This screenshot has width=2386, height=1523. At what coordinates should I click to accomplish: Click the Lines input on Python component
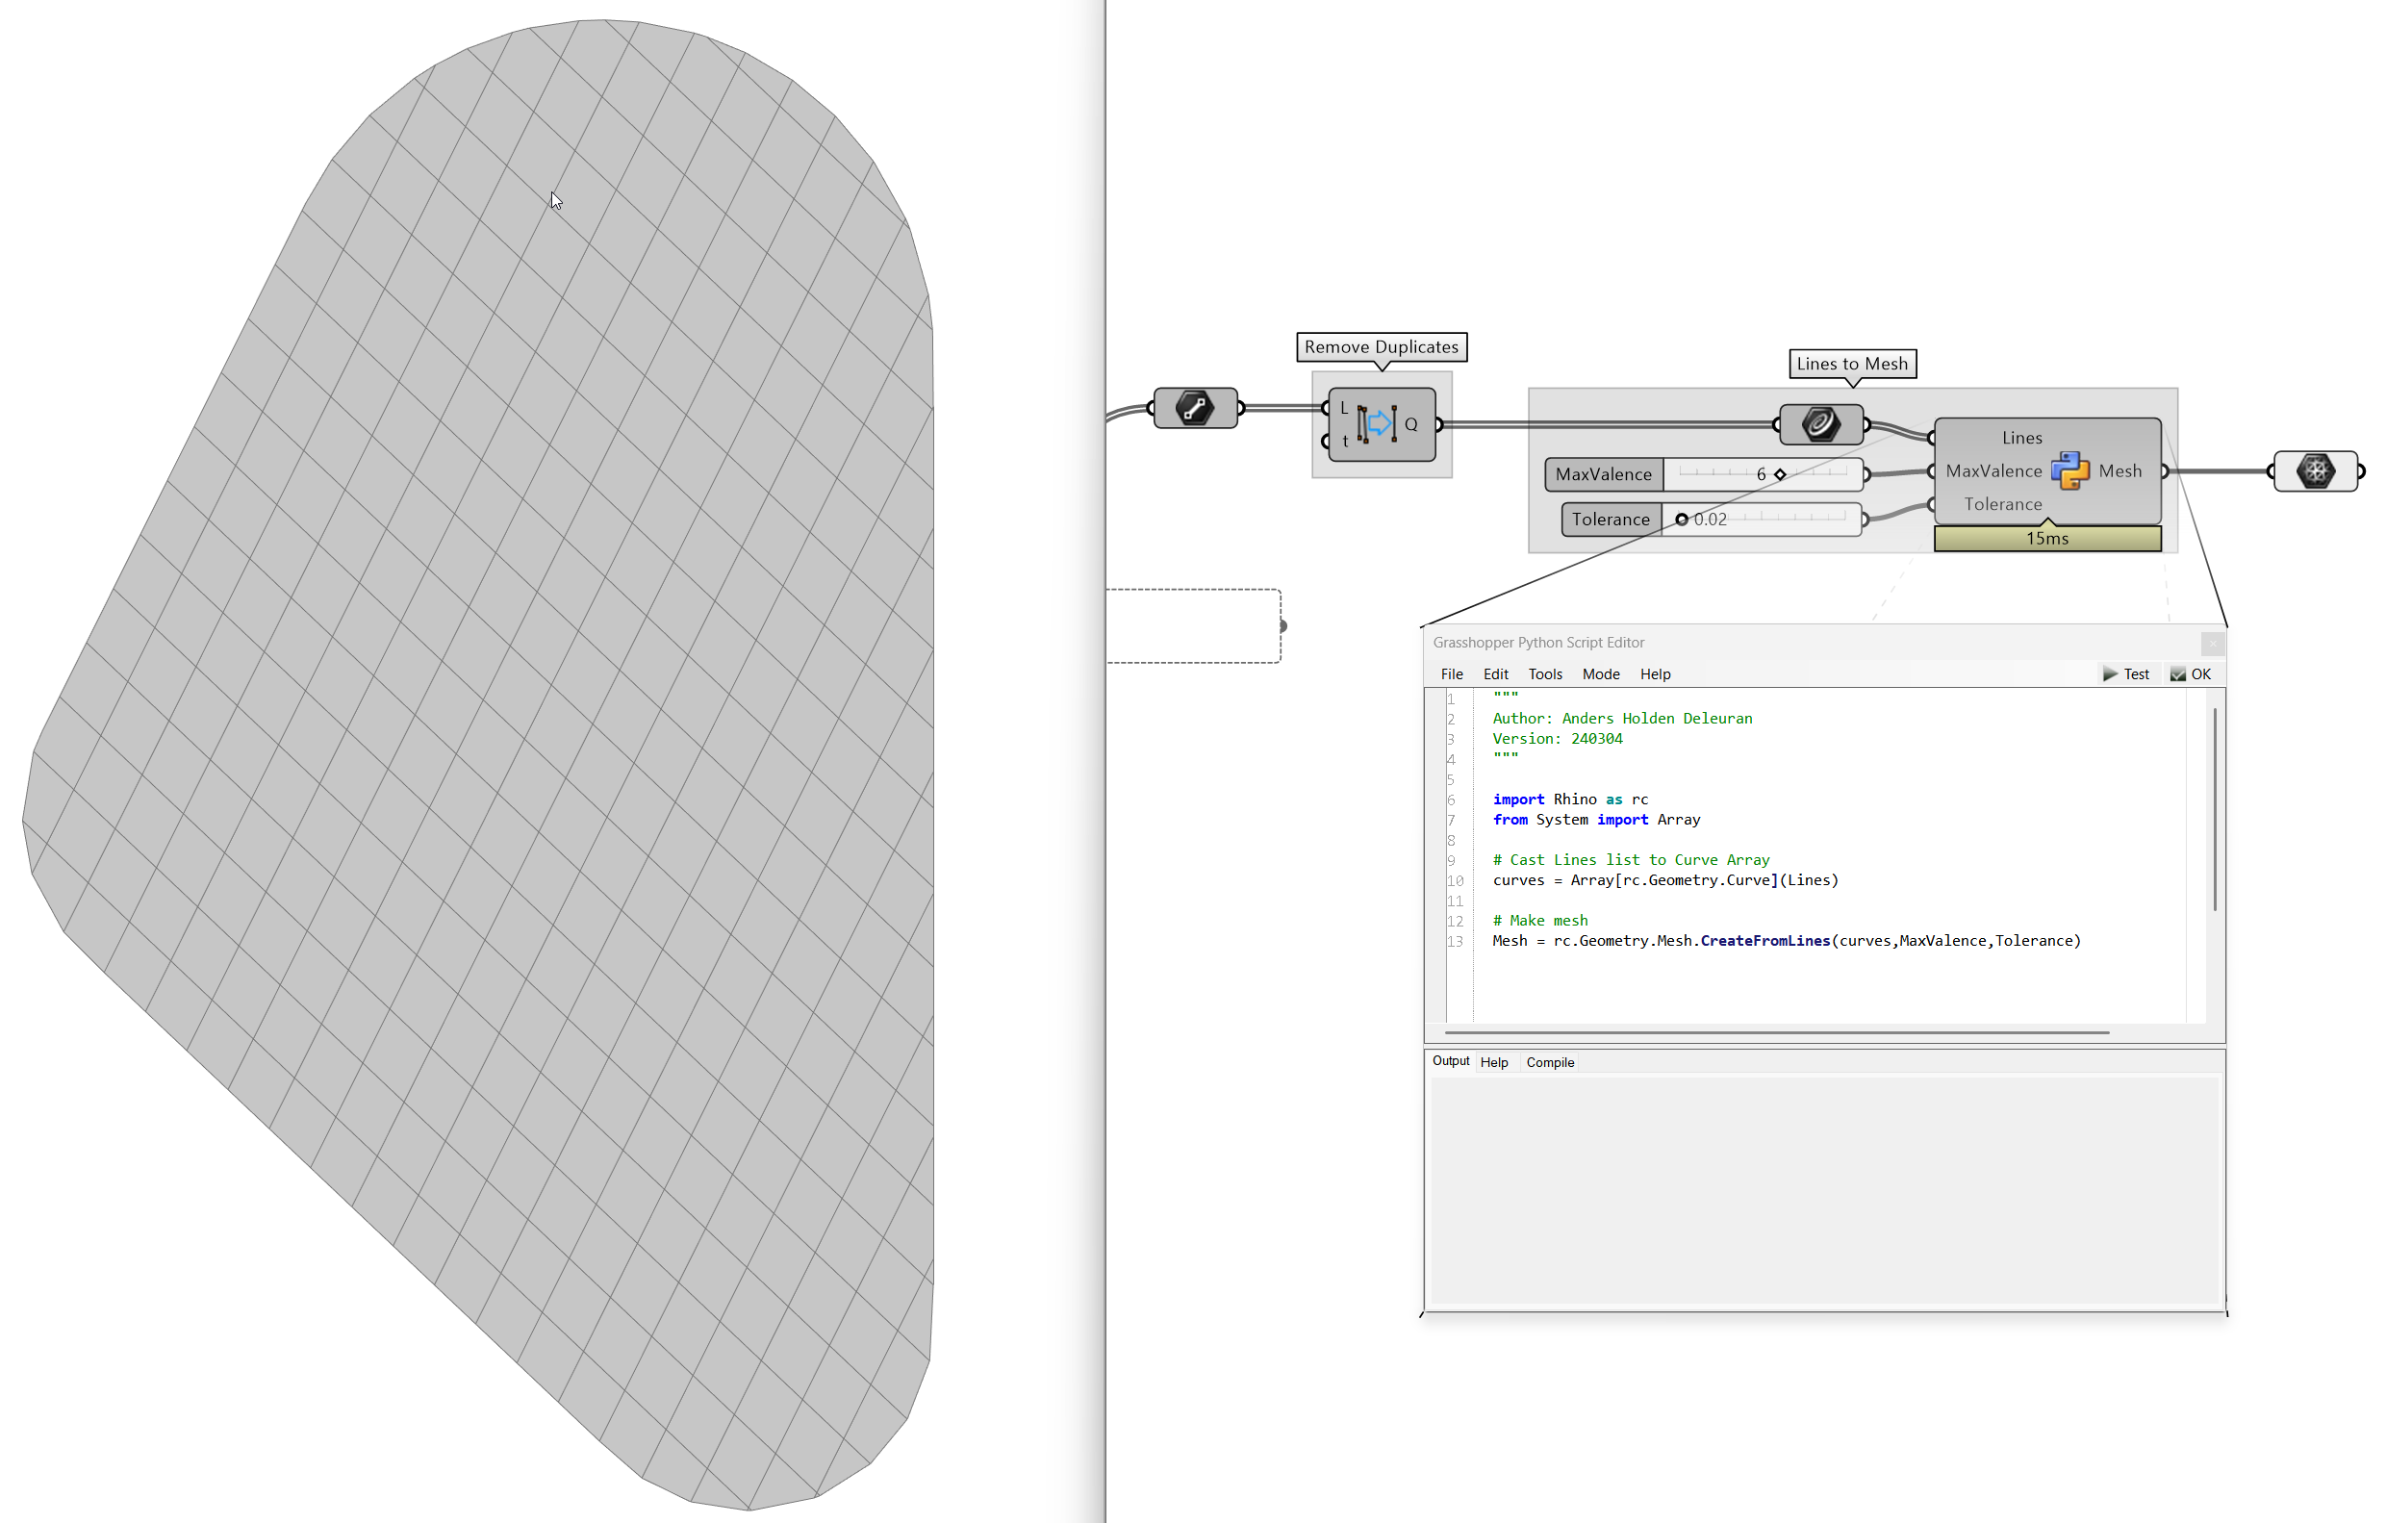tap(2021, 438)
